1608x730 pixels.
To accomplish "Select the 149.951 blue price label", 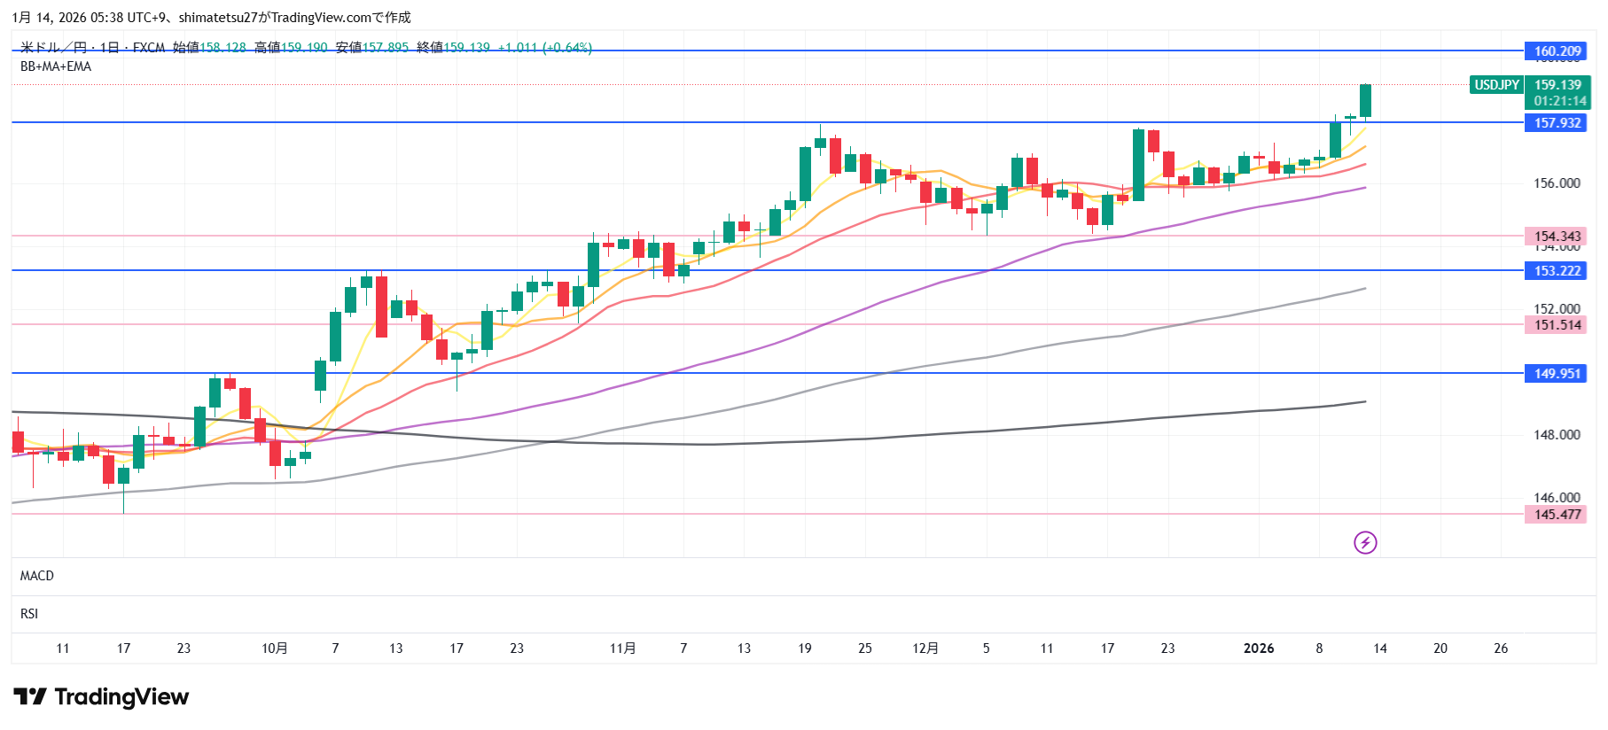I will click(1557, 374).
